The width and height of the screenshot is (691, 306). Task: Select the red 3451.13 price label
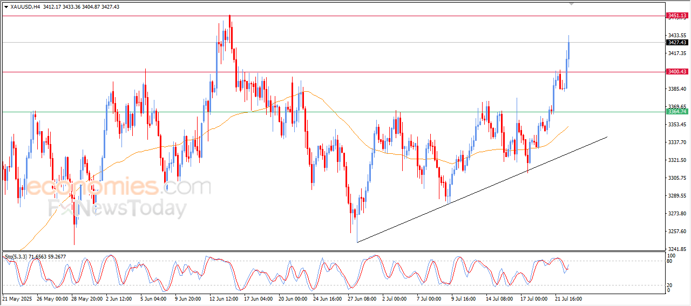[x=676, y=16]
